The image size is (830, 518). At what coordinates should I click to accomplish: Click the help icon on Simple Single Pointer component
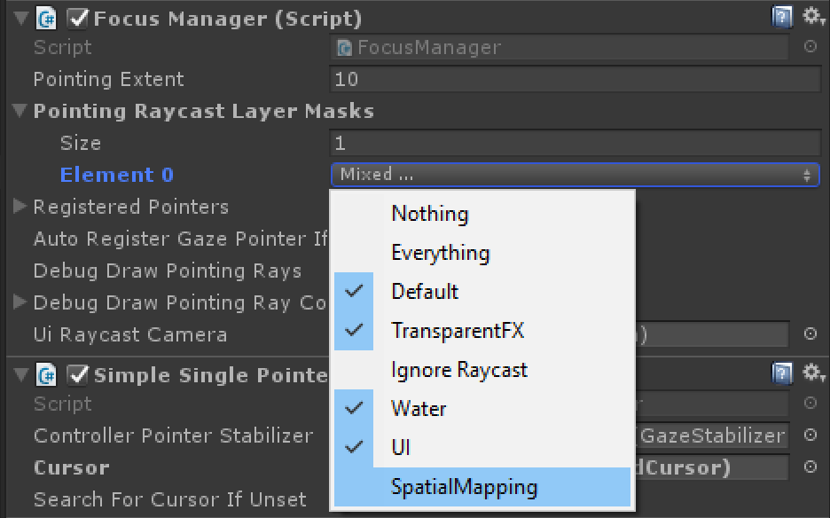pyautogui.click(x=783, y=374)
